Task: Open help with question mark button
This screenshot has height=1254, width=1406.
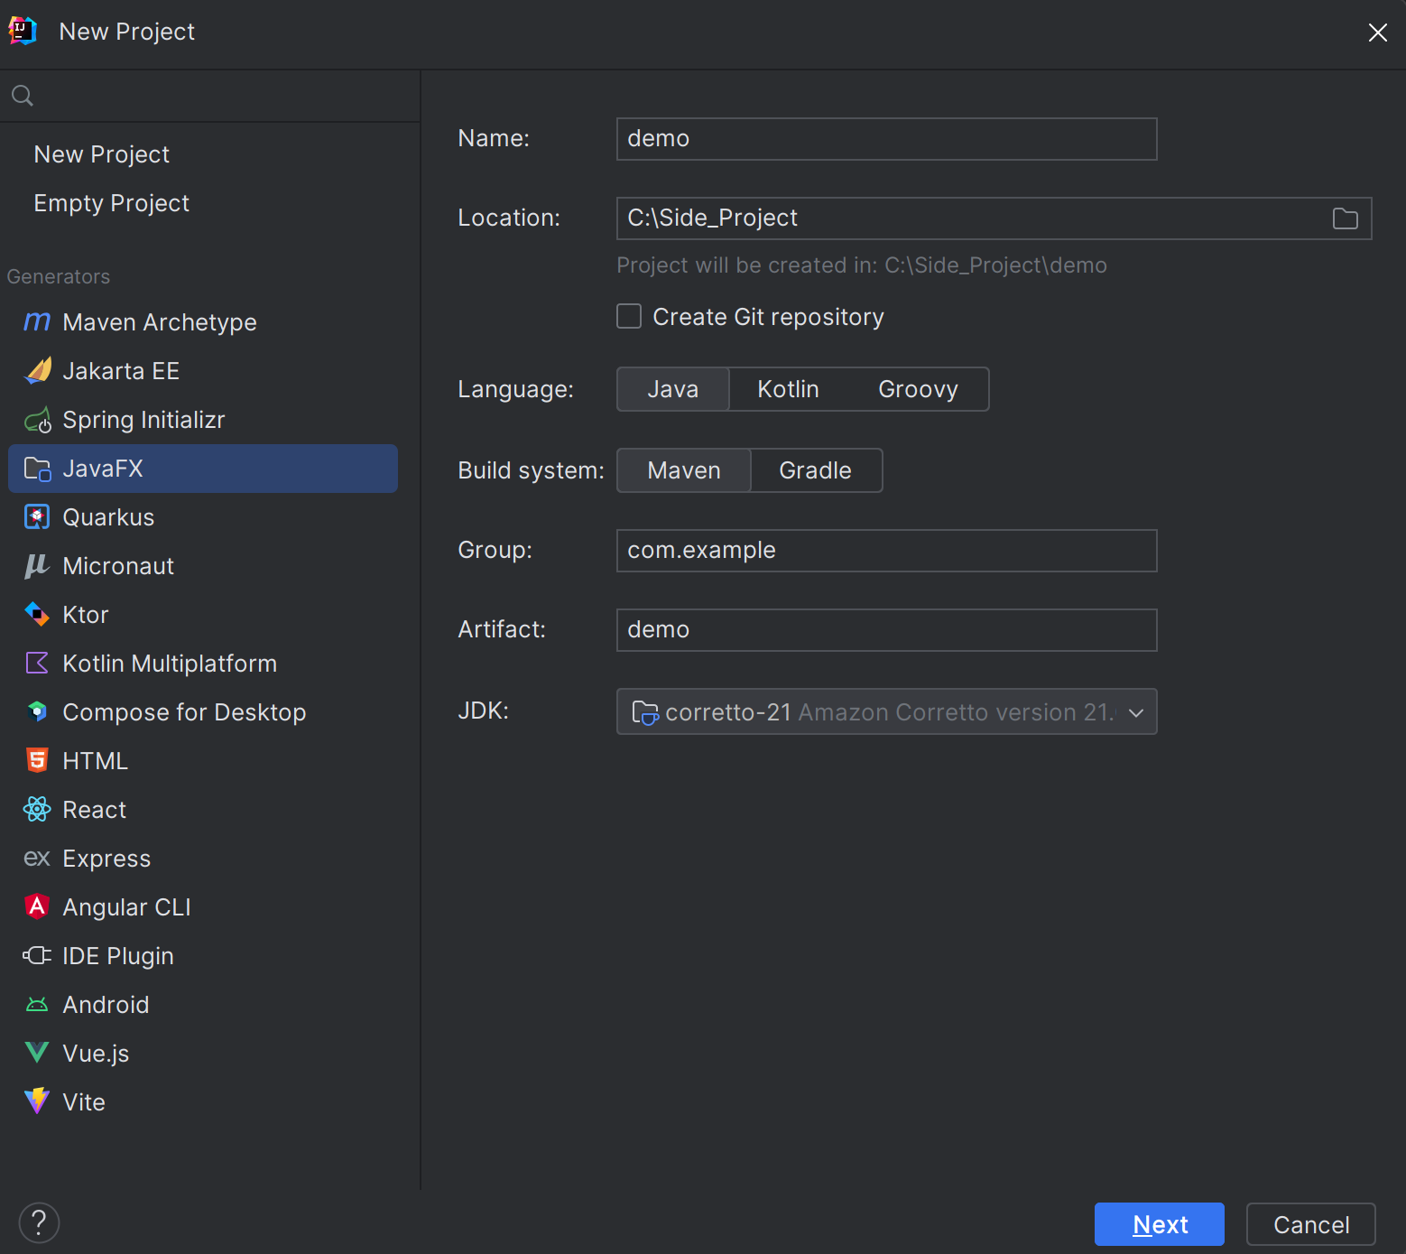Action: point(39,1223)
